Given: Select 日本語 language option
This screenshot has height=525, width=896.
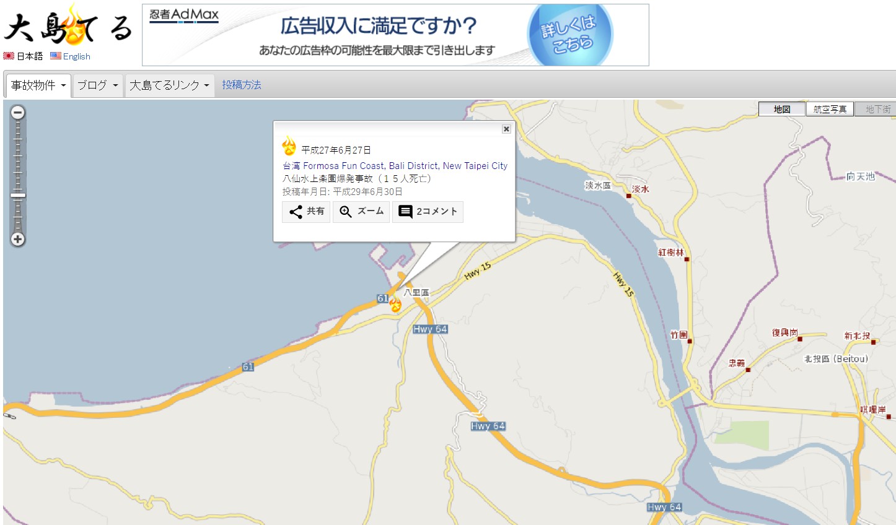Looking at the screenshot, I should click(24, 56).
